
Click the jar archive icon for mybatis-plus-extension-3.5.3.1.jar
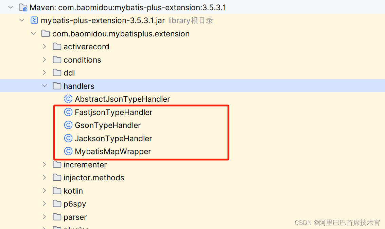point(34,20)
